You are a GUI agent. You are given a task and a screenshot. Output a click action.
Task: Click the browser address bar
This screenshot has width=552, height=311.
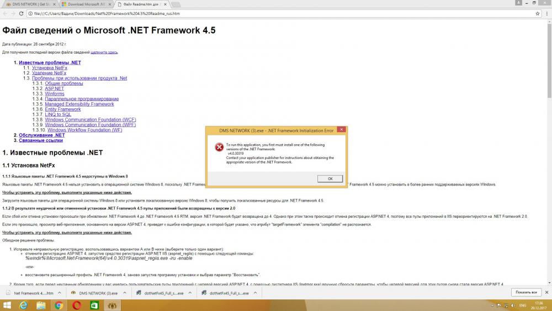coord(276,12)
